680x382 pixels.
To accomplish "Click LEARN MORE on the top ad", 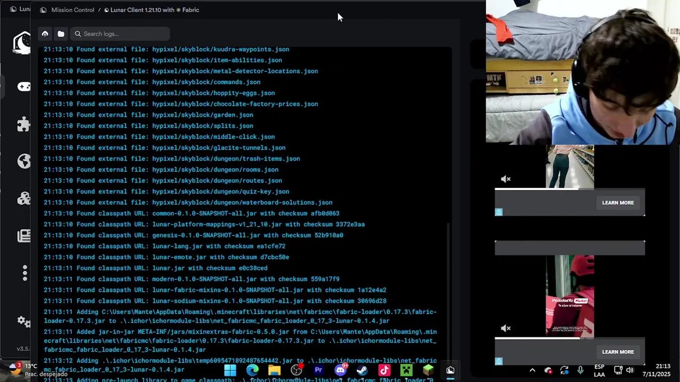I will [x=618, y=203].
